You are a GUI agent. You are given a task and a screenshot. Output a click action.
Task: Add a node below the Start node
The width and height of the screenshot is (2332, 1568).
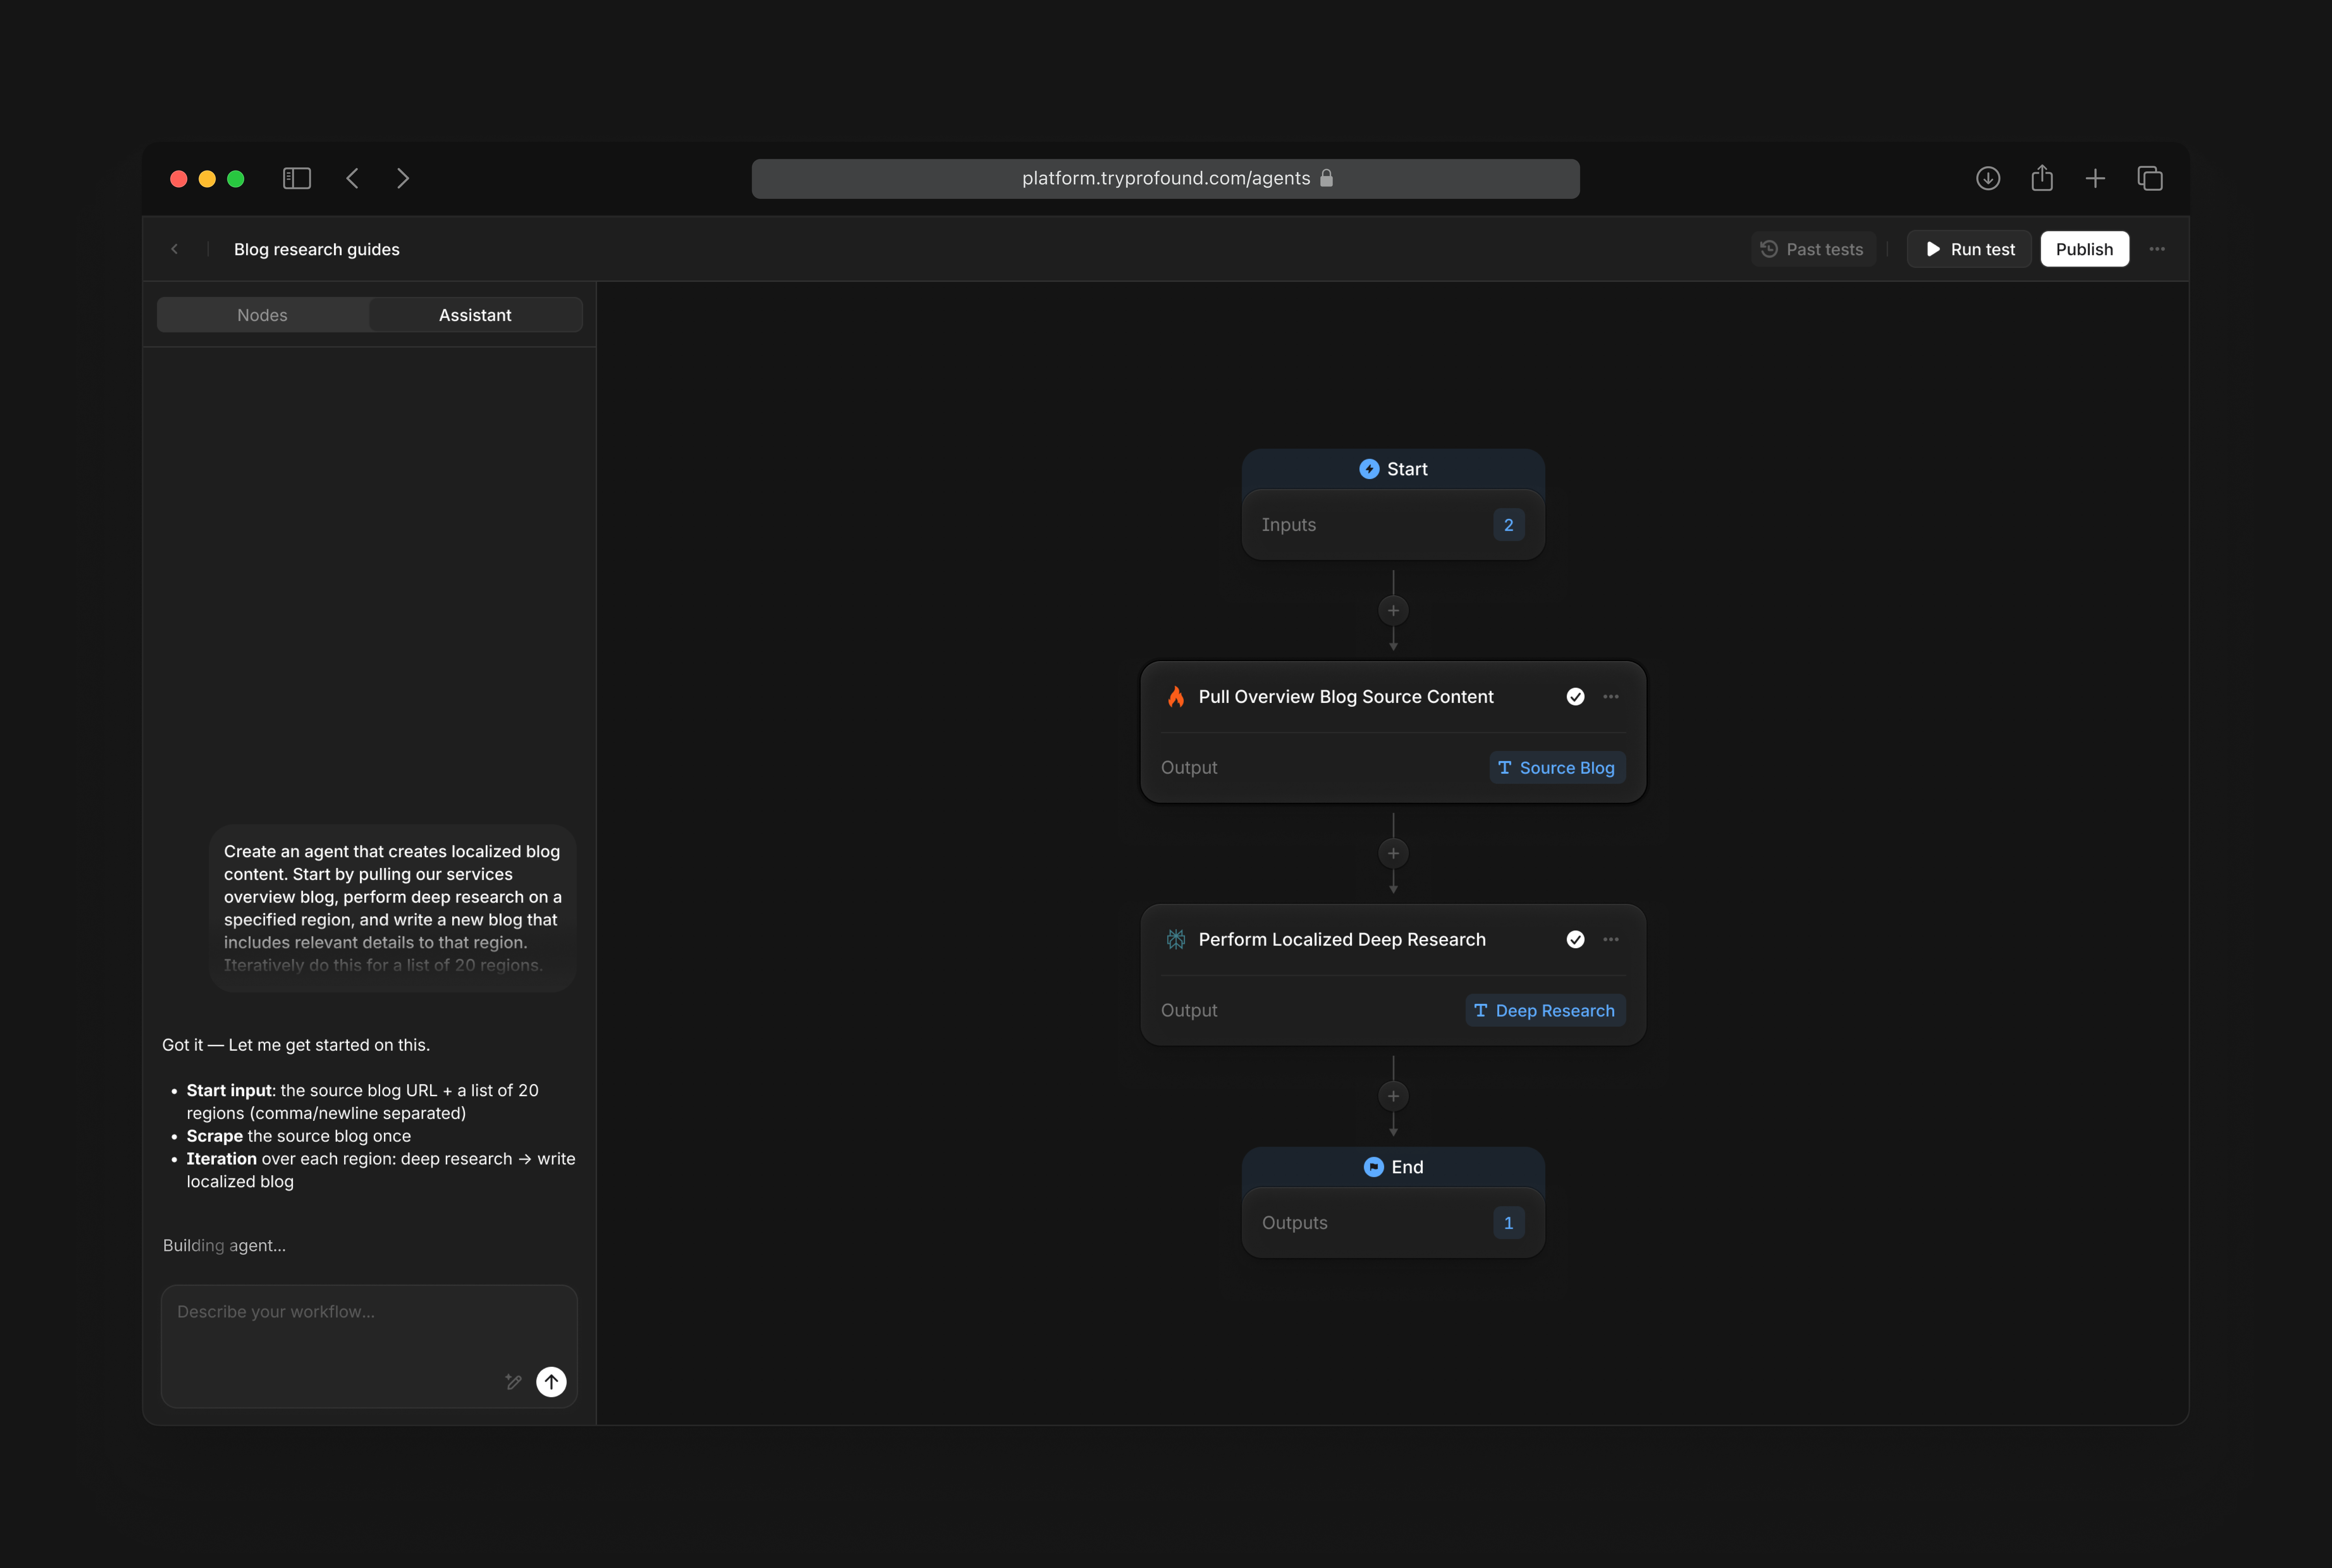[x=1393, y=610]
